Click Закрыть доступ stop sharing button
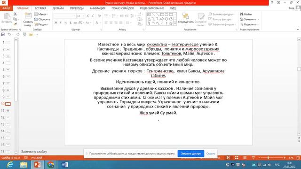The height and width of the screenshot is (169, 301). [190, 154]
